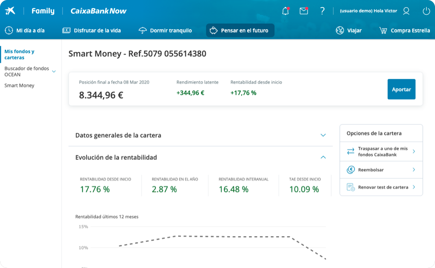Open Traspasar a uno de mis fondos arrow
This screenshot has width=435, height=268.
(x=414, y=151)
